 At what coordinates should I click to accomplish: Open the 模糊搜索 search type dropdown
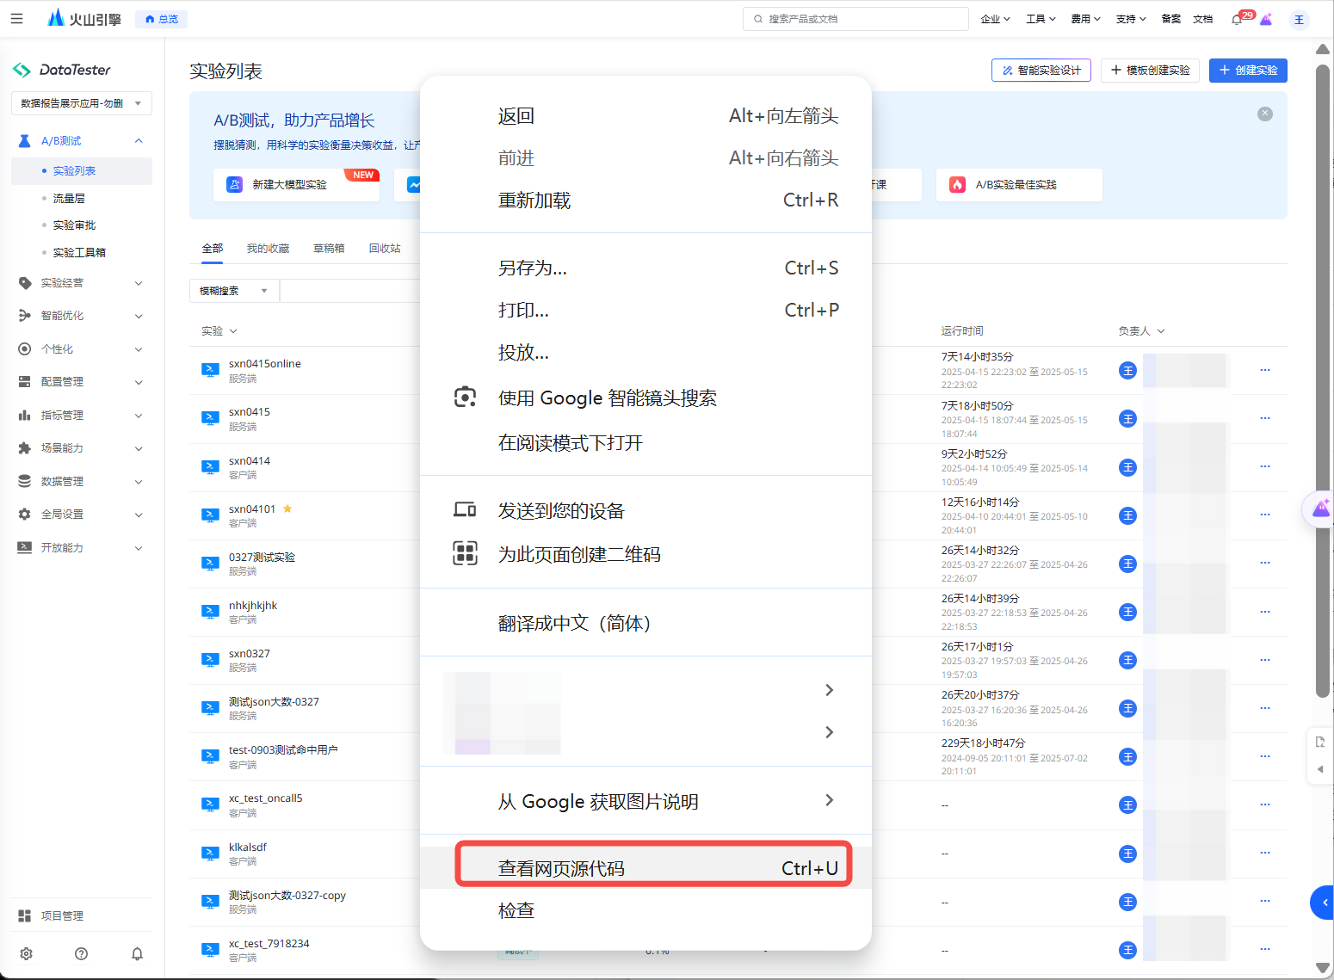(233, 291)
